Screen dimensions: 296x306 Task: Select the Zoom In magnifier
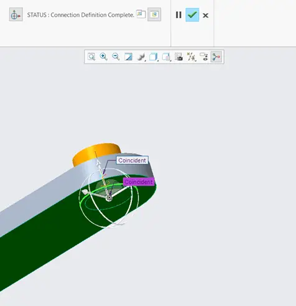pyautogui.click(x=103, y=57)
